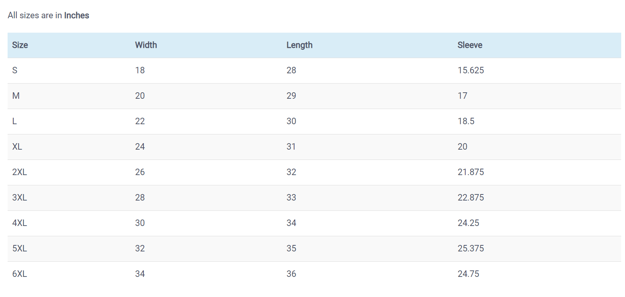Image resolution: width=625 pixels, height=297 pixels.
Task: Click the length value 36
Action: coord(291,274)
